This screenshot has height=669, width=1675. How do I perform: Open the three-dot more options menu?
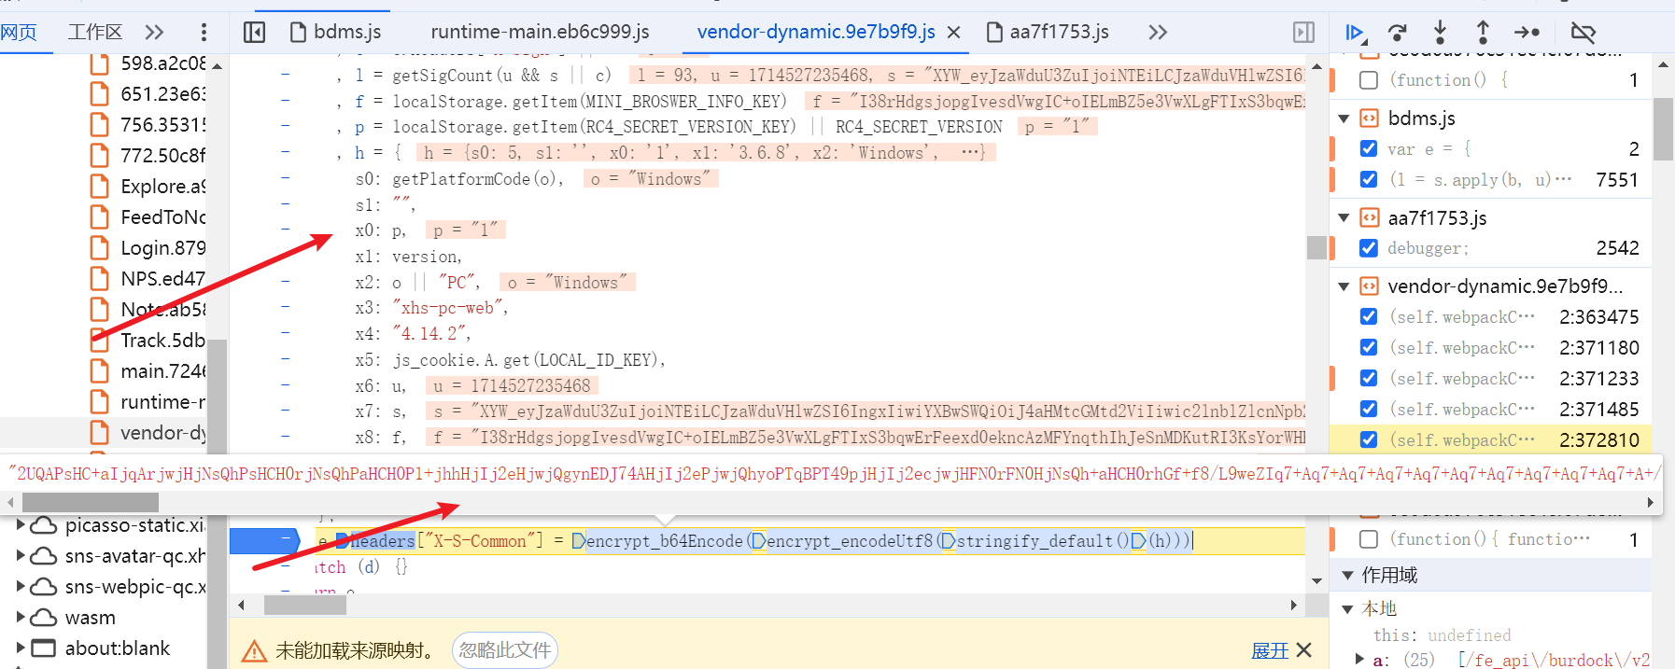pos(204,33)
